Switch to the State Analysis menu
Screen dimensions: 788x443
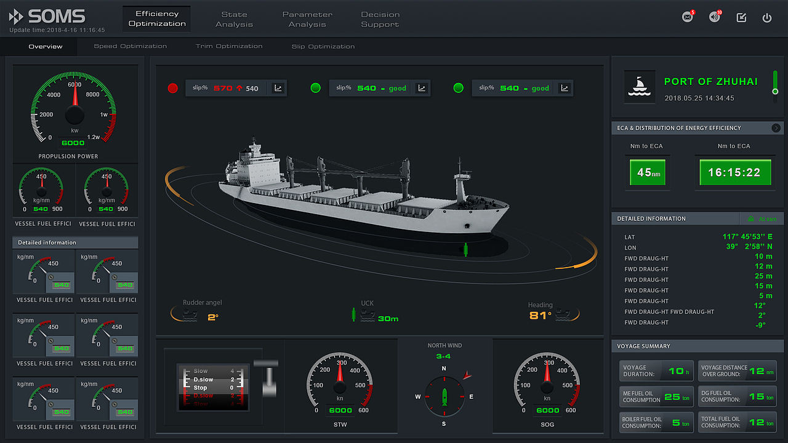234,19
